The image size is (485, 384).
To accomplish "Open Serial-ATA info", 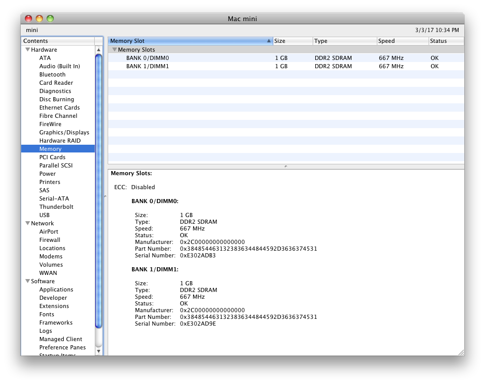I will (x=54, y=198).
